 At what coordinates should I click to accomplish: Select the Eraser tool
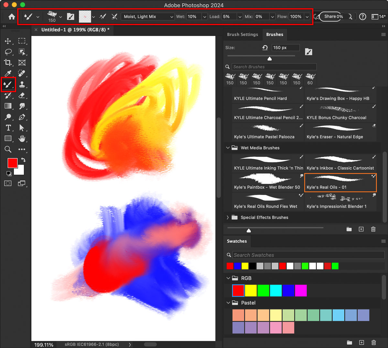coord(22,95)
